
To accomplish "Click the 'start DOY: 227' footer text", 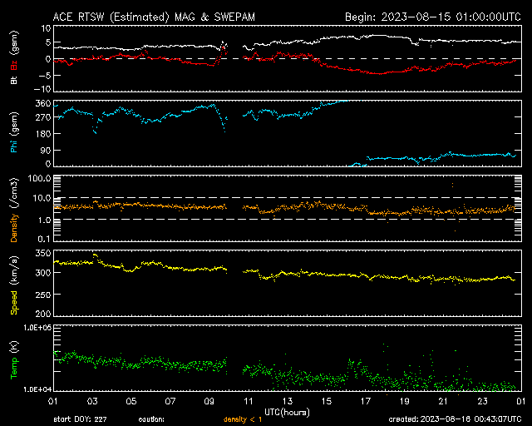I will 80,419.
